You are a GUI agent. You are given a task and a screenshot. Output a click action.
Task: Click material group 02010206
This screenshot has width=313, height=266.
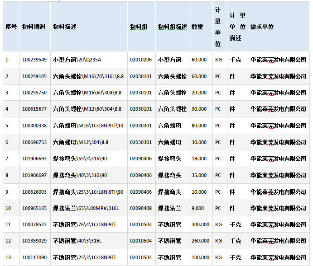coord(141,60)
